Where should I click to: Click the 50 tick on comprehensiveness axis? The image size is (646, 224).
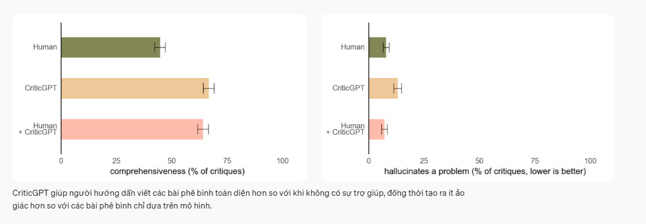tap(172, 161)
